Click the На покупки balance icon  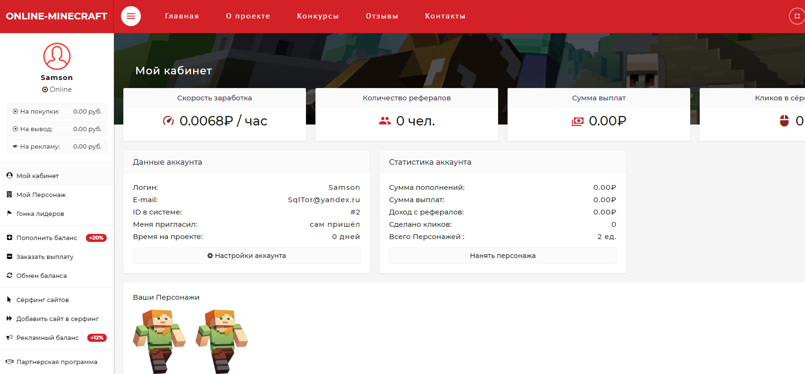pyautogui.click(x=16, y=111)
